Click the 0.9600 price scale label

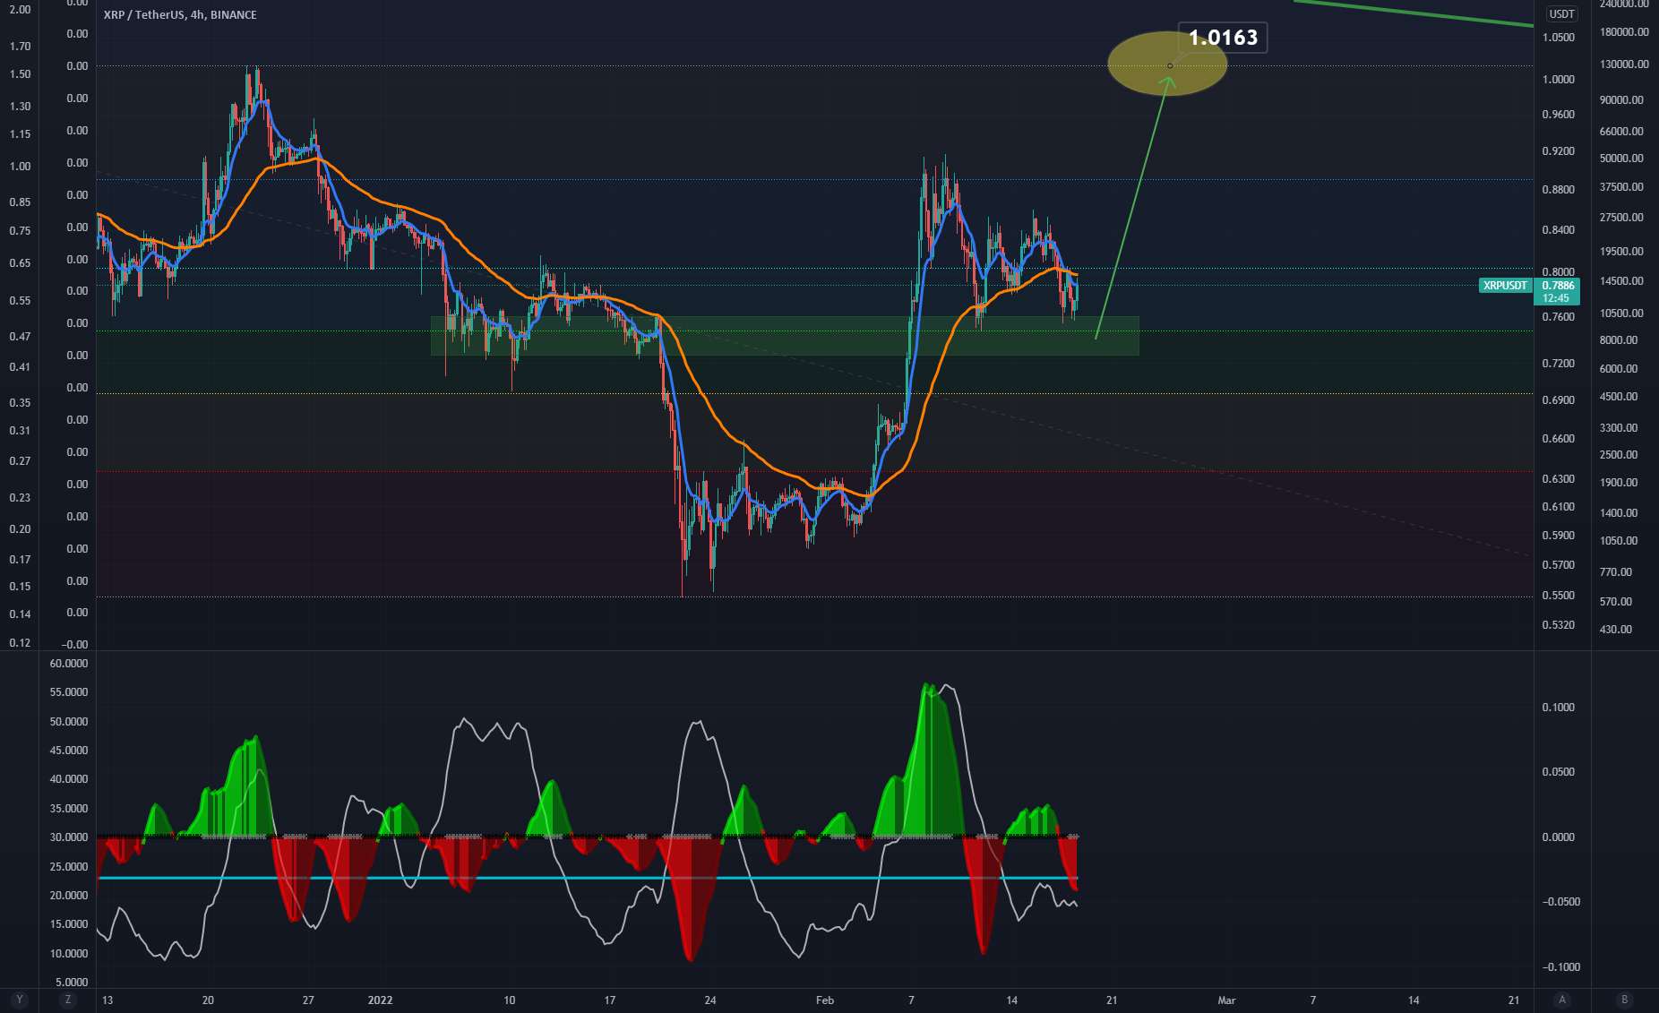coord(1558,115)
